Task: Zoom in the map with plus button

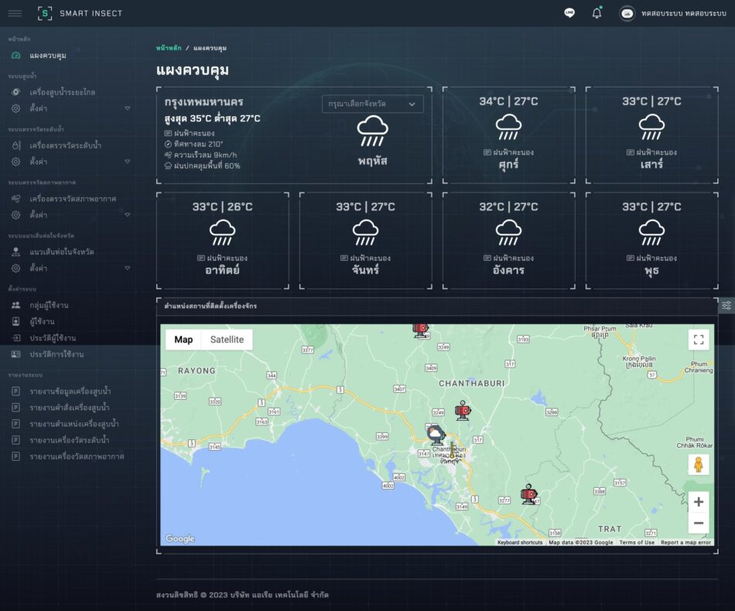Action: 698,502
